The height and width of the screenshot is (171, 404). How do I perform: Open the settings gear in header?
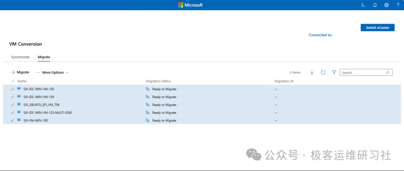click(x=386, y=5)
